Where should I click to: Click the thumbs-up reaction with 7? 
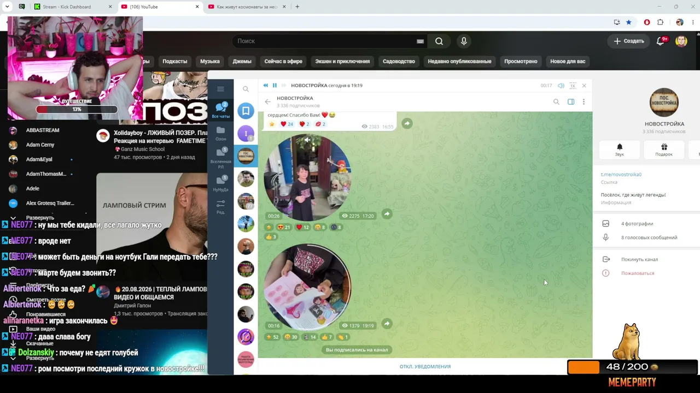[327, 337]
